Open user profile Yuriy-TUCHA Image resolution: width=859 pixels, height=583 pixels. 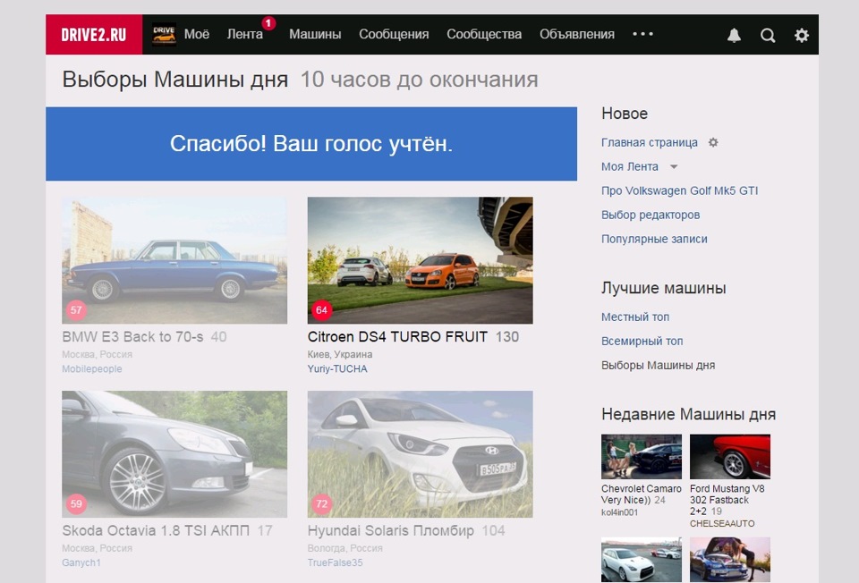coord(337,369)
